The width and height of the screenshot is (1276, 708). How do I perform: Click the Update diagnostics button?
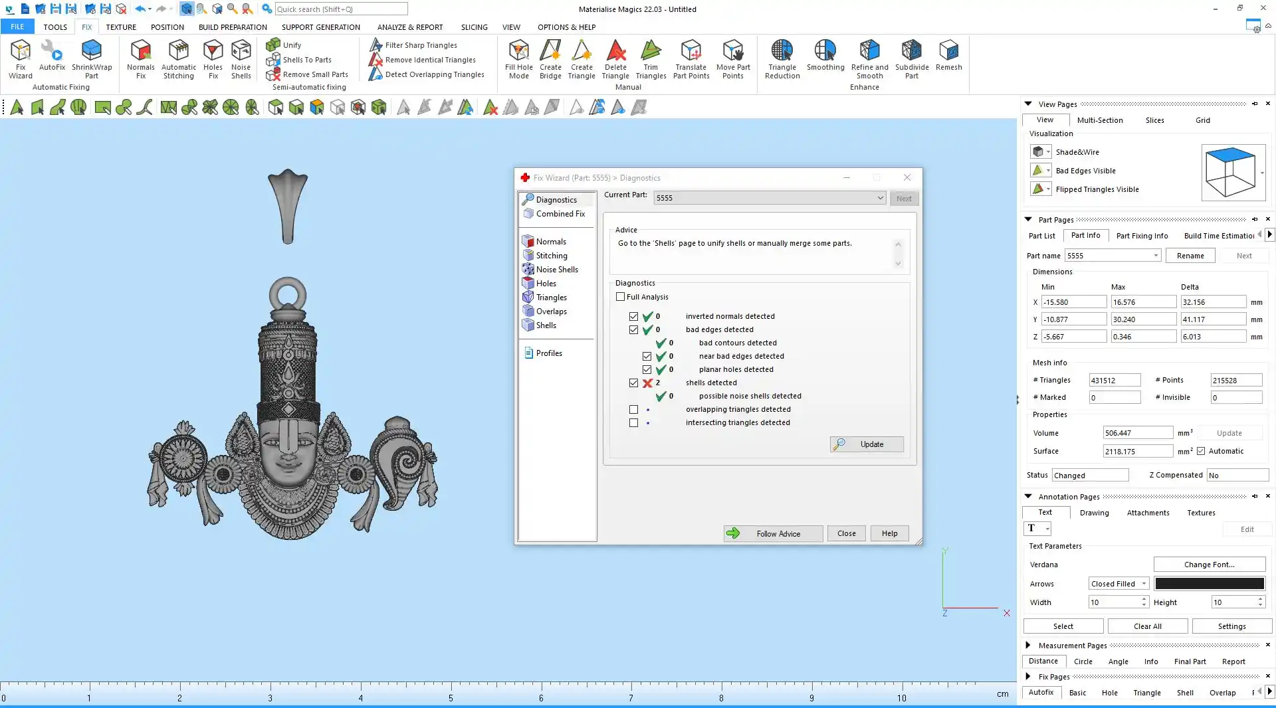tap(867, 444)
